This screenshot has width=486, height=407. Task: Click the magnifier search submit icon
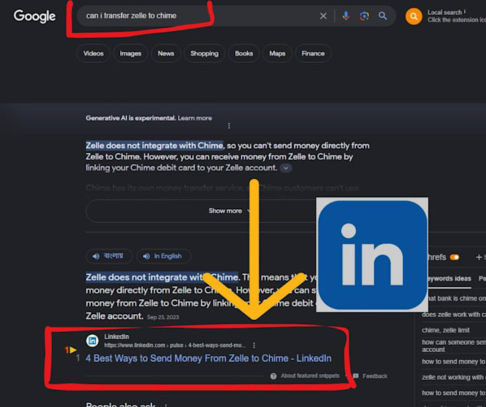click(382, 16)
